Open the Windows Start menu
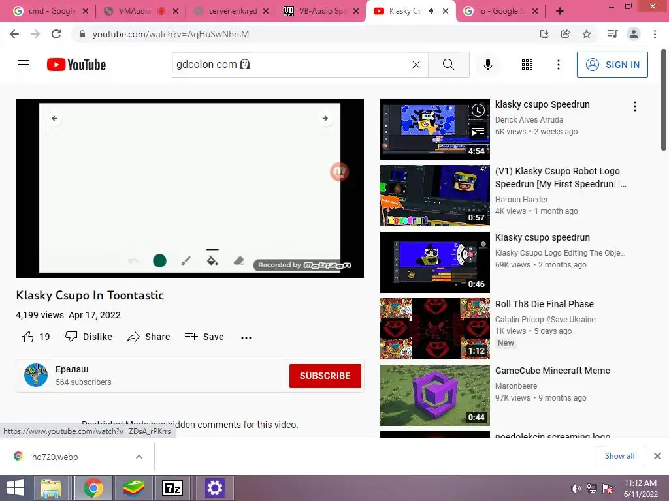 coord(16,488)
